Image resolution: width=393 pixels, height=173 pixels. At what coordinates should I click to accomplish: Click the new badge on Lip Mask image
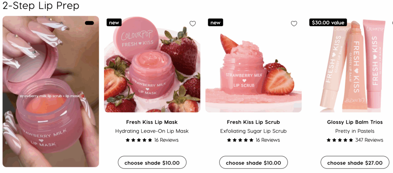114,23
